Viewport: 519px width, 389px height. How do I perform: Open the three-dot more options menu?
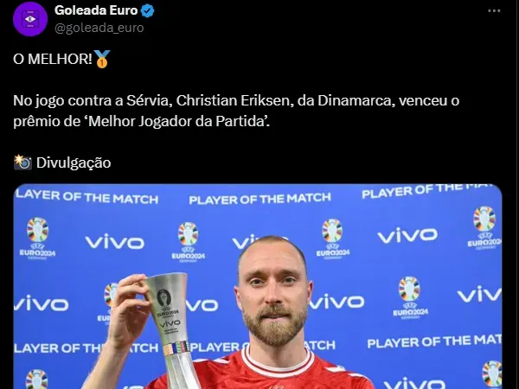click(494, 11)
